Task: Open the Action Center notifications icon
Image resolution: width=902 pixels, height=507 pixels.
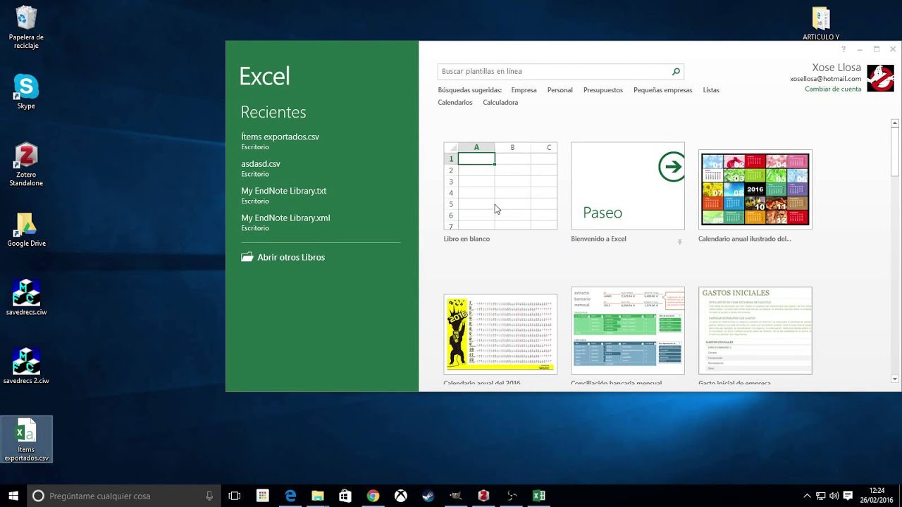Action: pyautogui.click(x=848, y=496)
